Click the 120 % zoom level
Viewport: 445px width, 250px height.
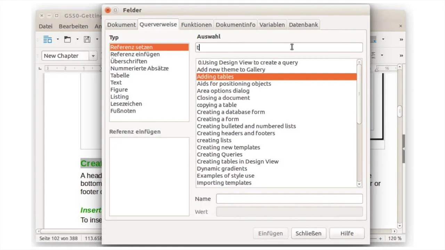click(x=395, y=239)
